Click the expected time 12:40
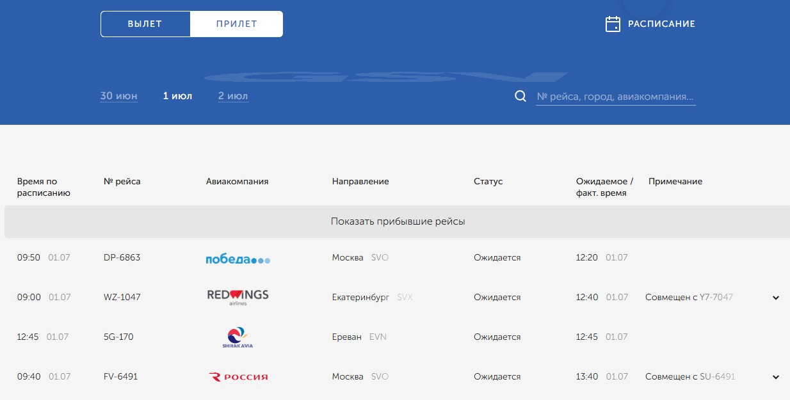Viewport: 790px width, 400px height. point(587,297)
